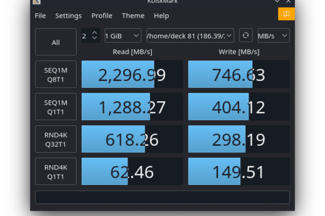Click the 62.46 read result
The image size is (325, 216).
[x=132, y=172]
